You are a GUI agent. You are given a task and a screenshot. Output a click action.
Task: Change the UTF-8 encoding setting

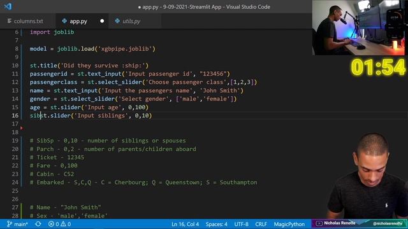point(241,224)
